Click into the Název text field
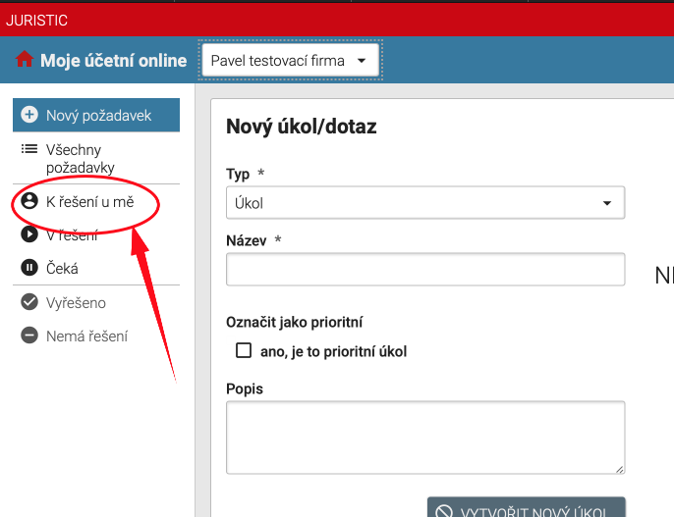Viewport: 674px width, 517px height. [x=425, y=269]
